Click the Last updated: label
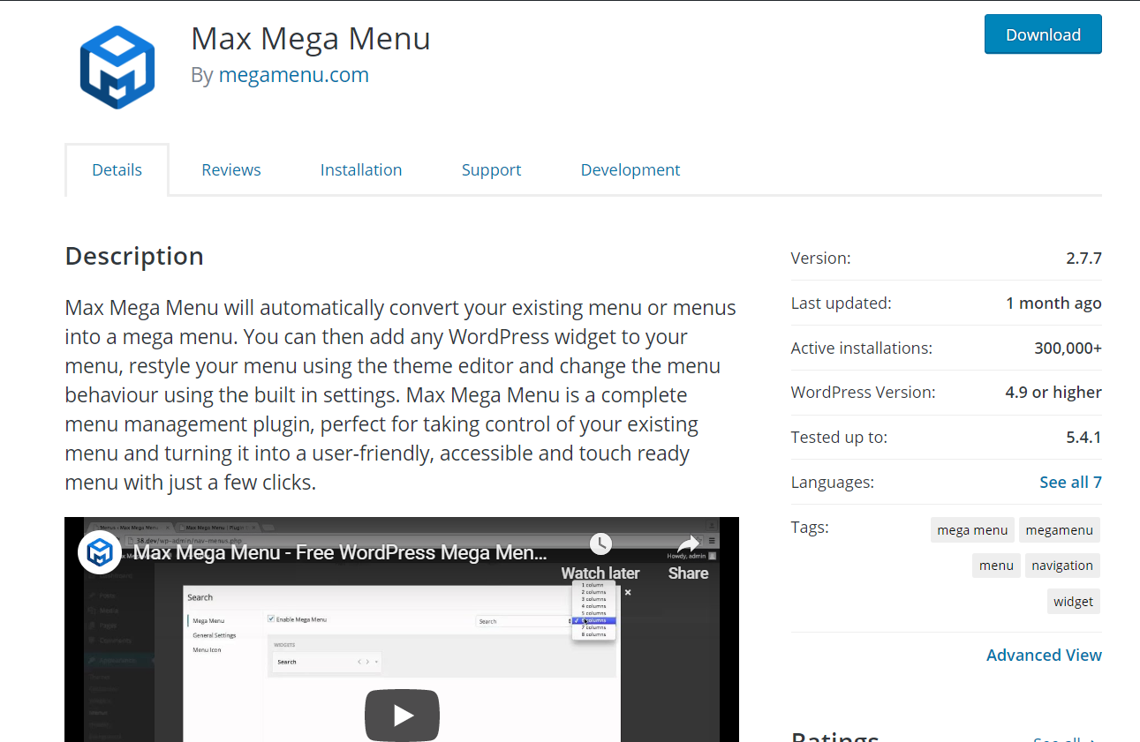This screenshot has height=742, width=1140. click(x=842, y=303)
